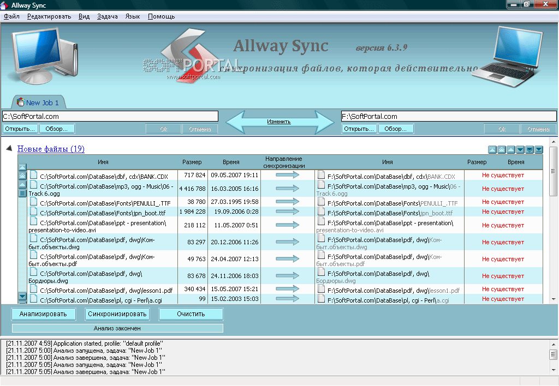This screenshot has height=386, width=559.
Task: Open the Новые файлы (19) link
Action: click(x=51, y=149)
